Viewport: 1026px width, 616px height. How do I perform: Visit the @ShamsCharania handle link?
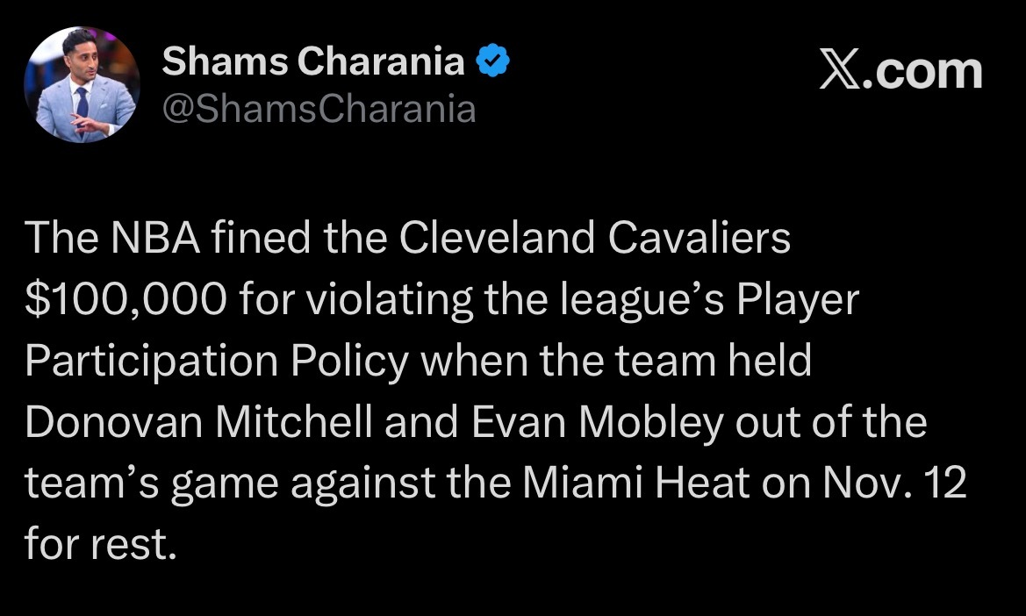pos(319,109)
